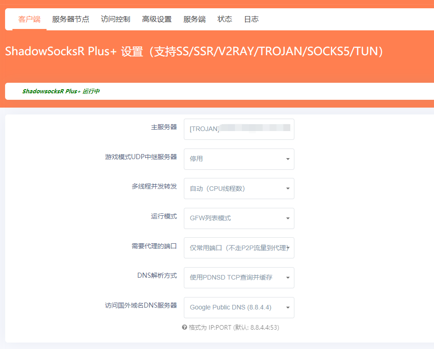View the 状态 tab
The width and height of the screenshot is (434, 349).
[224, 19]
